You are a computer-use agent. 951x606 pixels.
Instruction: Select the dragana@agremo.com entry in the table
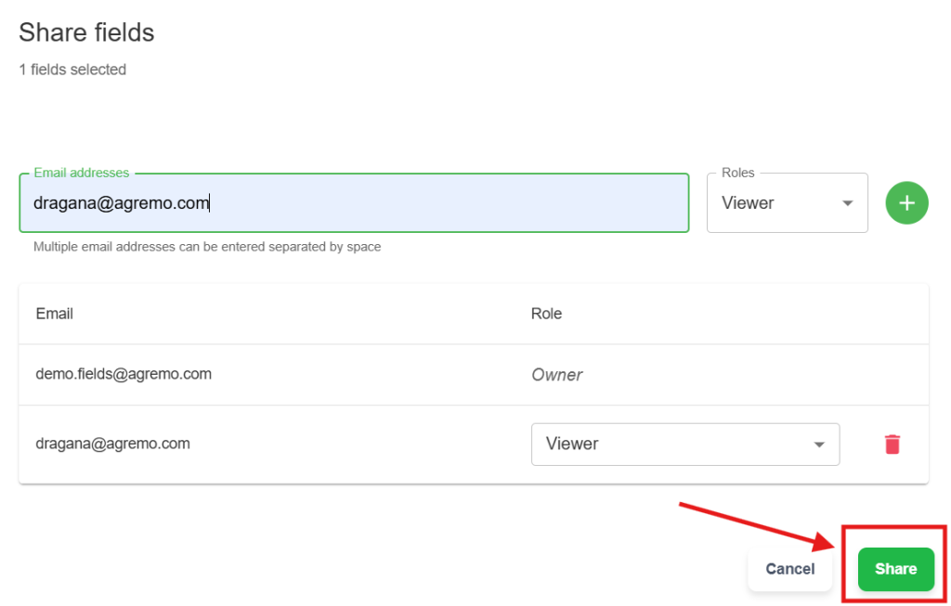coord(112,444)
